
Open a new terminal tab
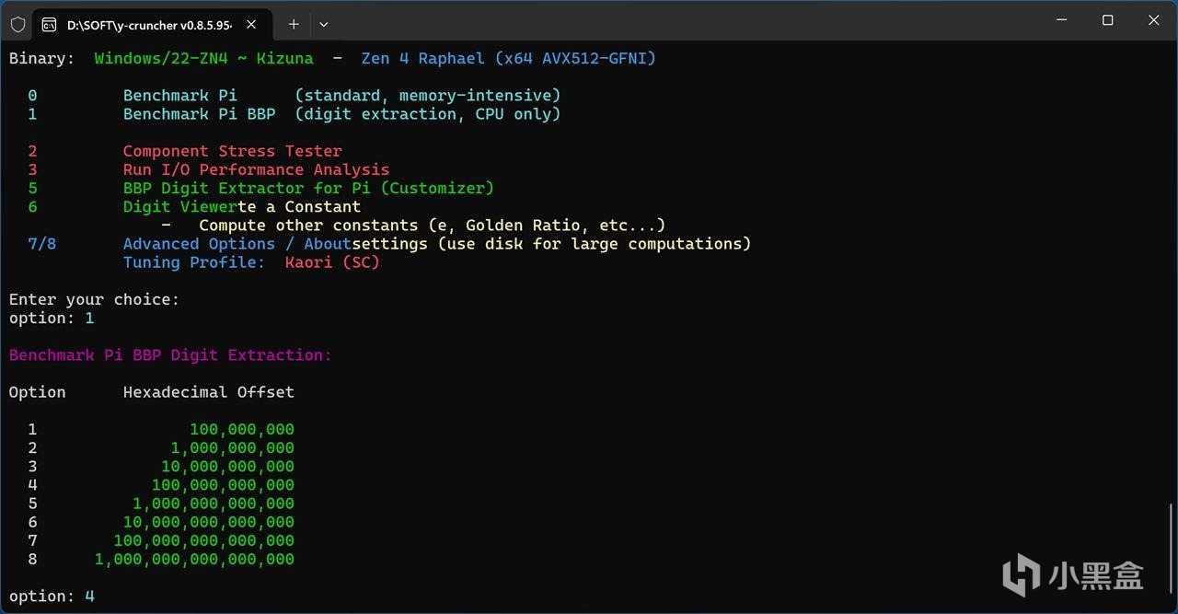pos(294,25)
